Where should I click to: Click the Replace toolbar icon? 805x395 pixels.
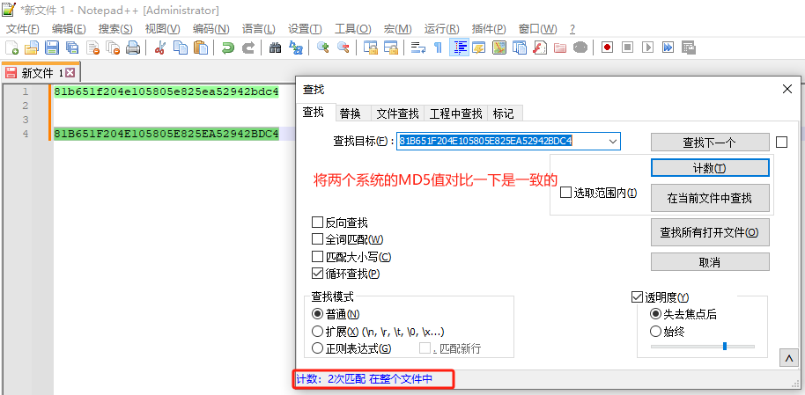coord(296,48)
